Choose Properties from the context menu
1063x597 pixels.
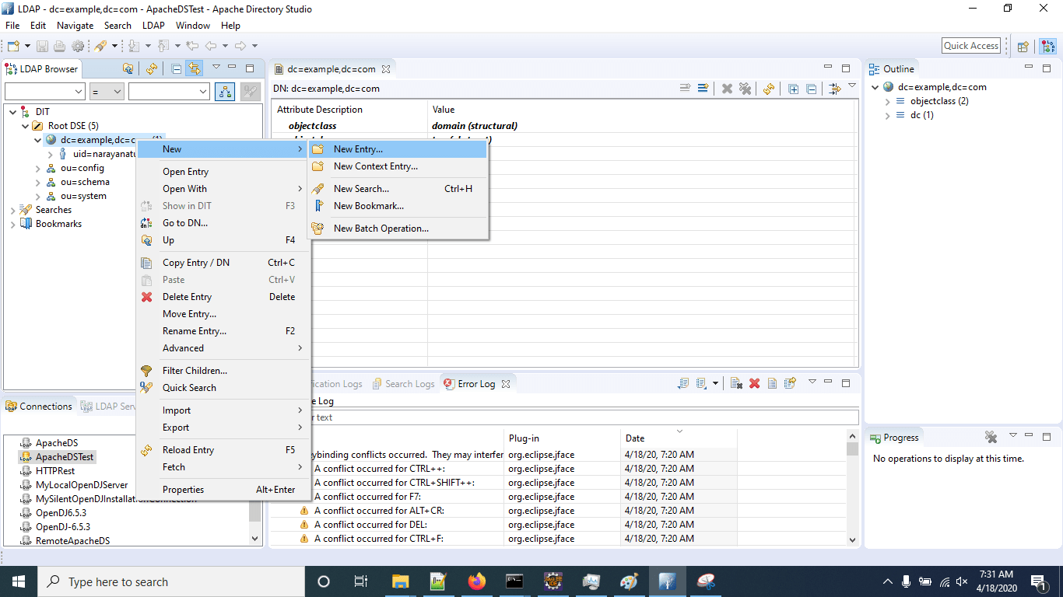click(223, 490)
